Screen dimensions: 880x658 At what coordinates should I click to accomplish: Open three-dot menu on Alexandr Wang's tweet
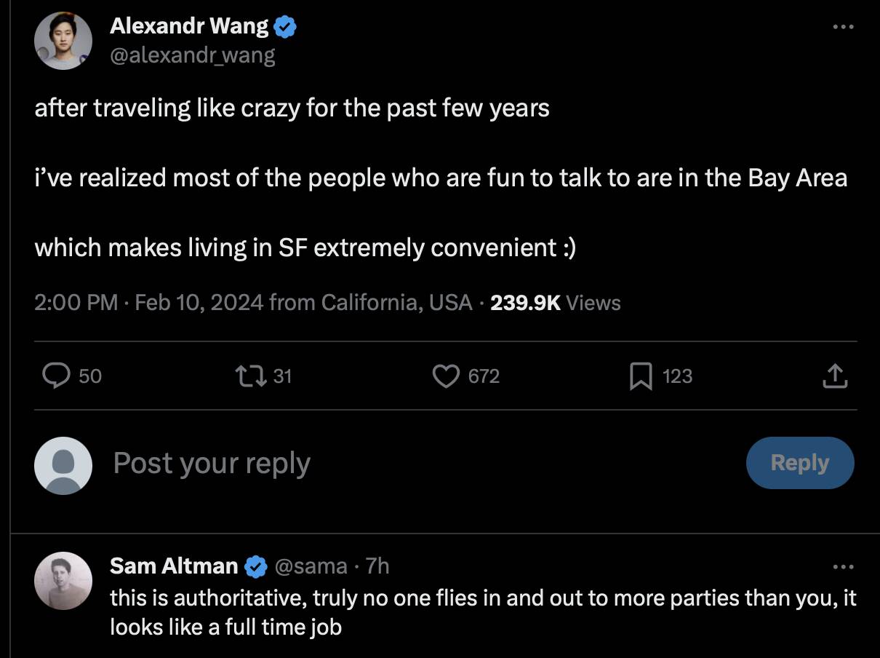pyautogui.click(x=842, y=27)
